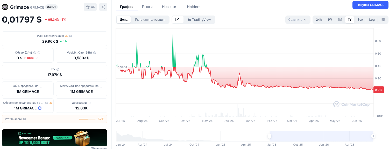Open info icon beside Vol/Mkt Cap (24h)

click(x=95, y=53)
